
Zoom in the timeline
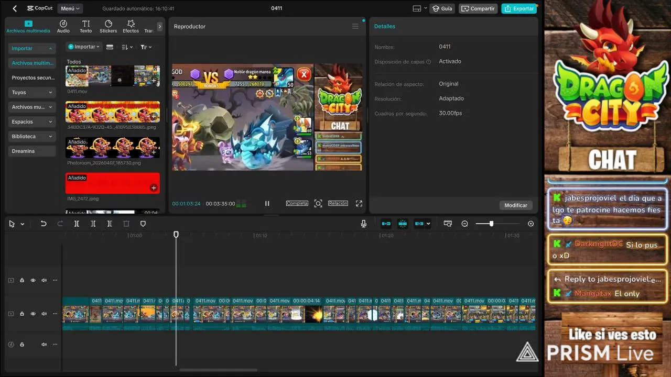531,224
